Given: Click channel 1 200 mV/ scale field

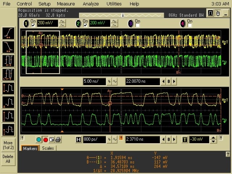Looking at the screenshot, I should 47,23.
